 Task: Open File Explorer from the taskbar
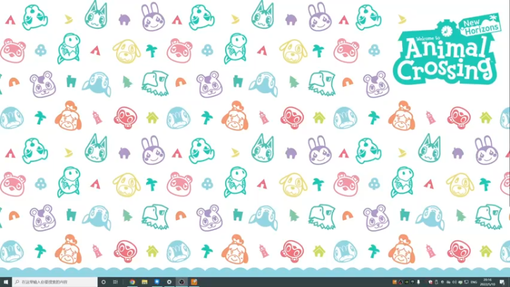145,282
